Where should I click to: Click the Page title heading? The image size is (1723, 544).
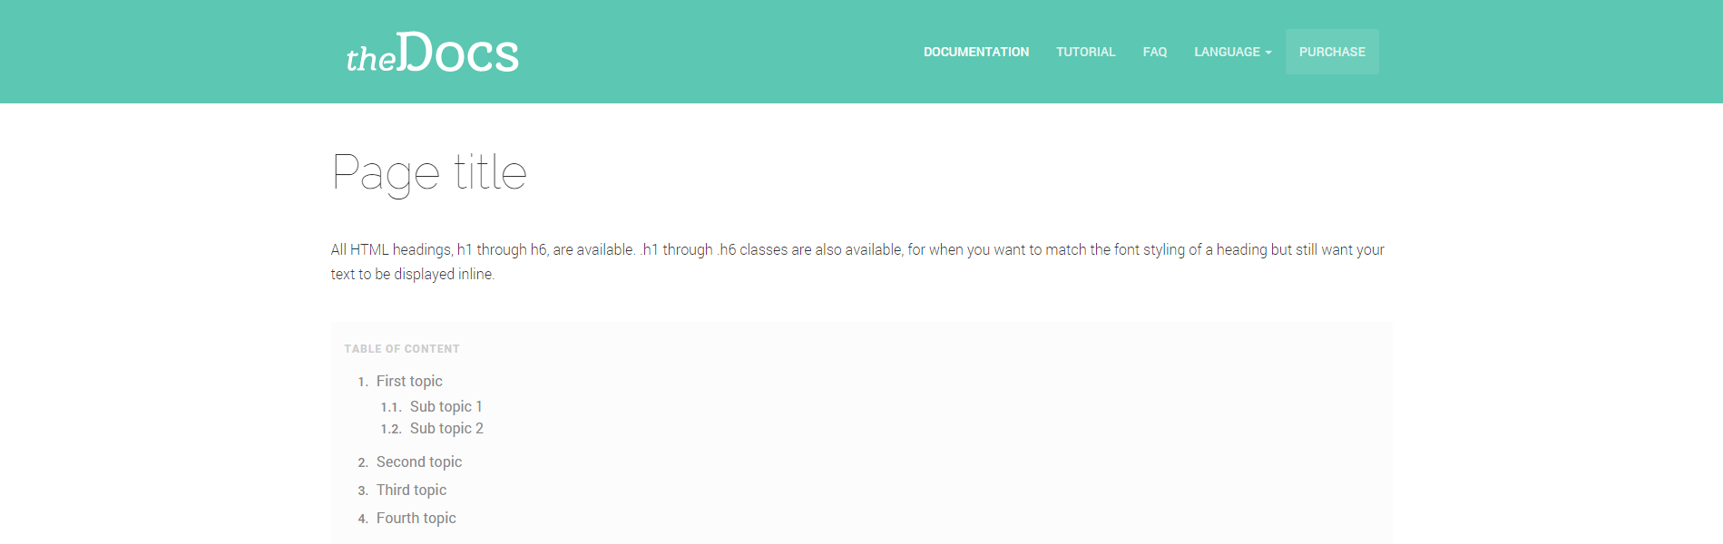click(x=429, y=172)
